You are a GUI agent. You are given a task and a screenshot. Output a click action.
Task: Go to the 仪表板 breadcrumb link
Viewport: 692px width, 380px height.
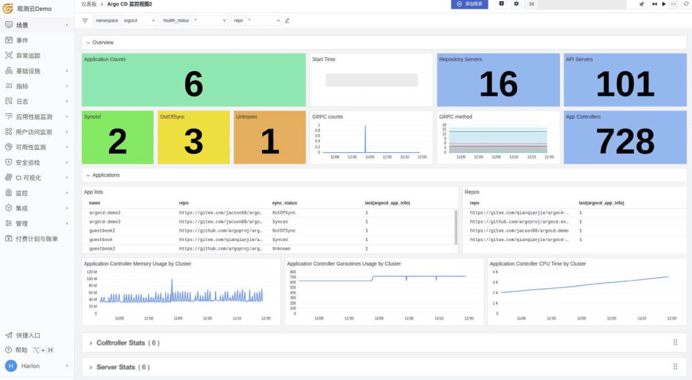point(88,4)
